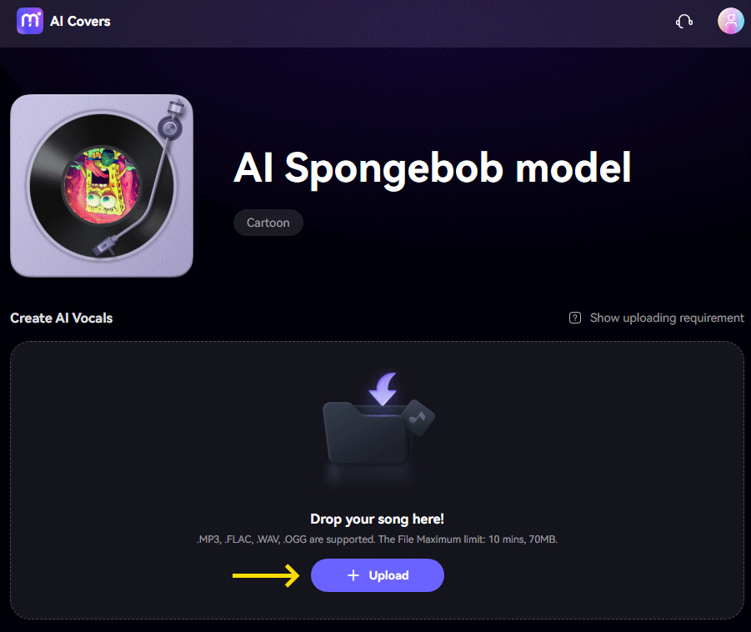Click the plus icon on Upload button
The height and width of the screenshot is (632, 751).
pos(353,575)
